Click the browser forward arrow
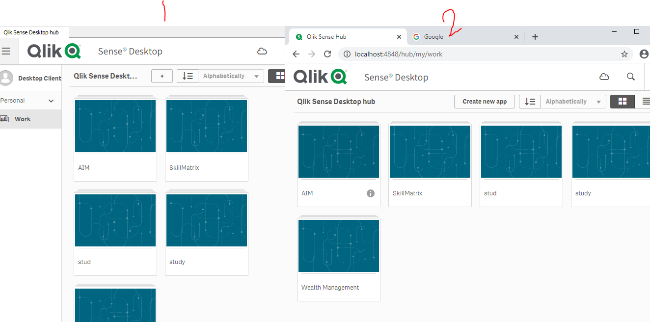 coord(311,54)
